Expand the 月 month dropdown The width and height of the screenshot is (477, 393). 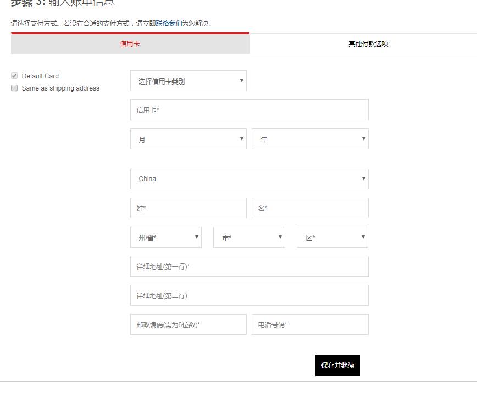click(x=188, y=139)
